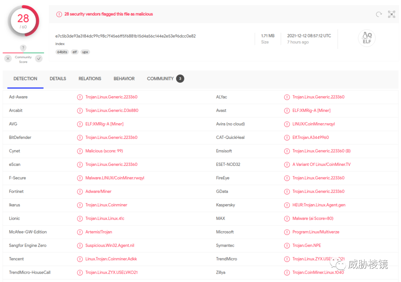Click the alert icon in the Symantec row

point(287,246)
